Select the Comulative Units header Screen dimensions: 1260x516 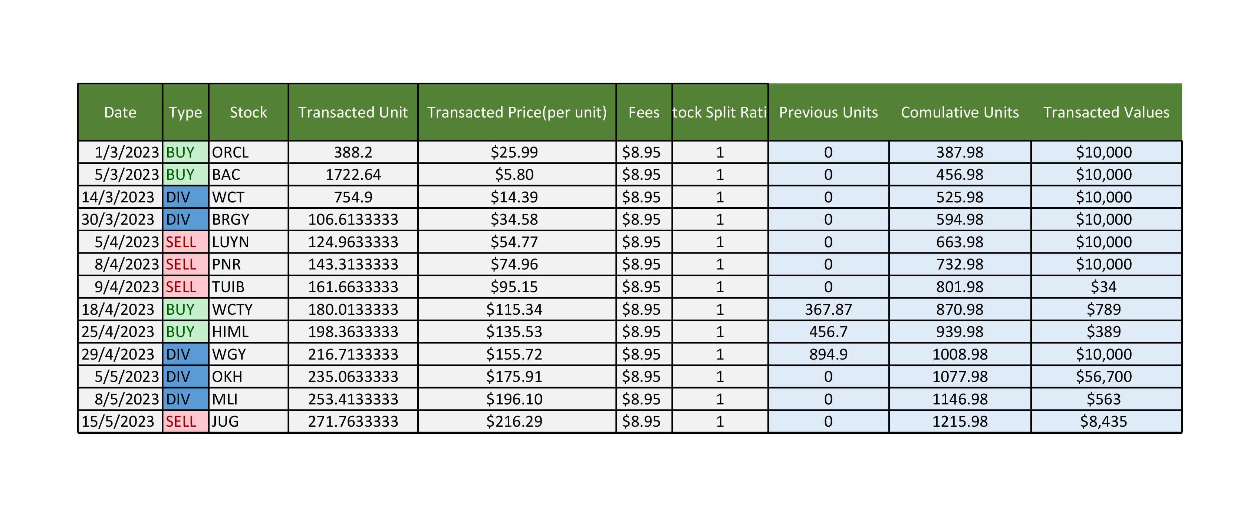click(x=960, y=112)
